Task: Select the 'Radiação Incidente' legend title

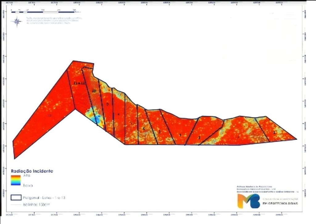Action: [x=32, y=171]
